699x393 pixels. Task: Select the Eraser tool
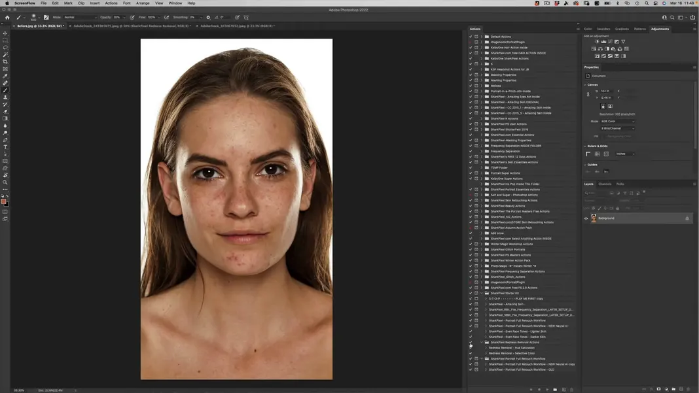coord(5,111)
